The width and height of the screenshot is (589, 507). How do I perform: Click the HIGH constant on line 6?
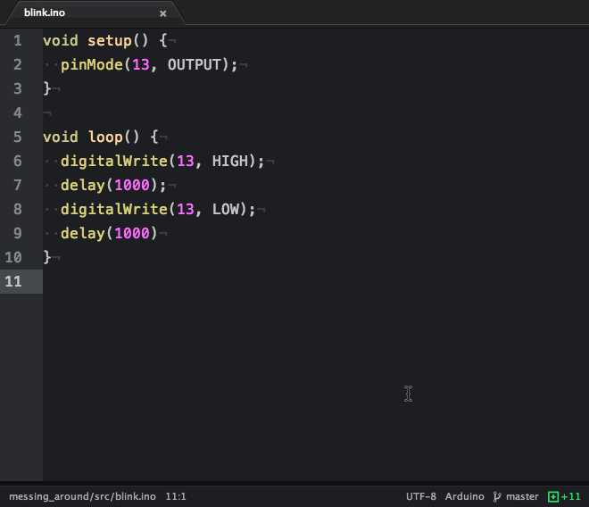[230, 161]
